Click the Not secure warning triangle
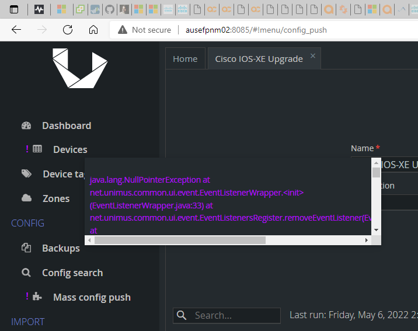This screenshot has width=418, height=331. click(123, 30)
